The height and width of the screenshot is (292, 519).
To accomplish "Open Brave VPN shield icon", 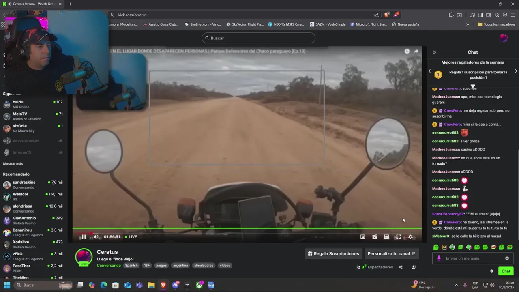I will pyautogui.click(x=505, y=15).
